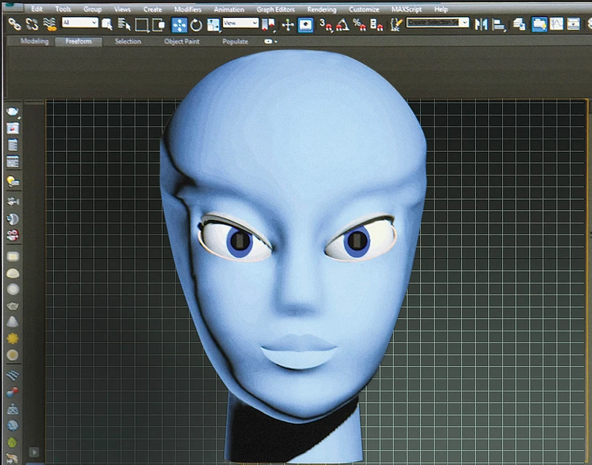592x465 pixels.
Task: Toggle the 3D Snaps magnet button
Action: [326, 25]
